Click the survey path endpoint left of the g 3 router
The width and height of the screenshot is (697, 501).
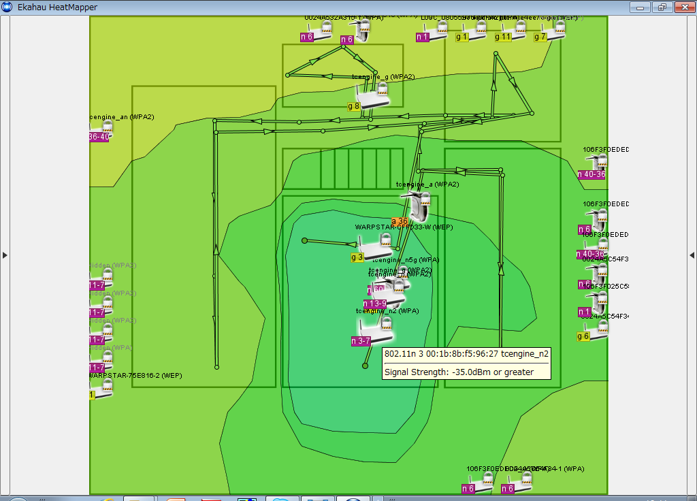304,240
